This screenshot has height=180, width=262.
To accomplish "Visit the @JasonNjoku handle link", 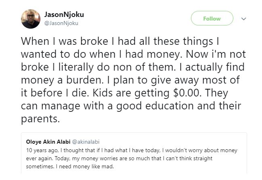I will pyautogui.click(x=61, y=23).
